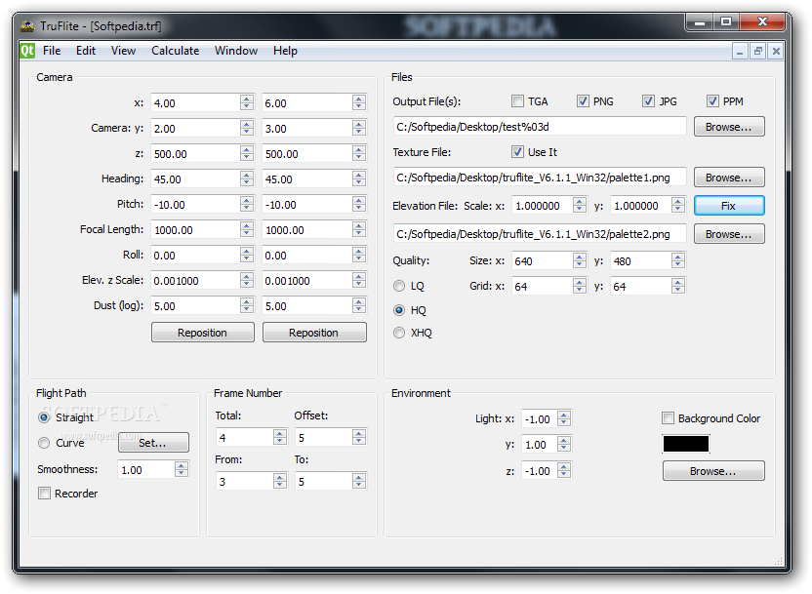The height and width of the screenshot is (594, 812).
Task: Click right Reposition button
Action: coord(314,333)
